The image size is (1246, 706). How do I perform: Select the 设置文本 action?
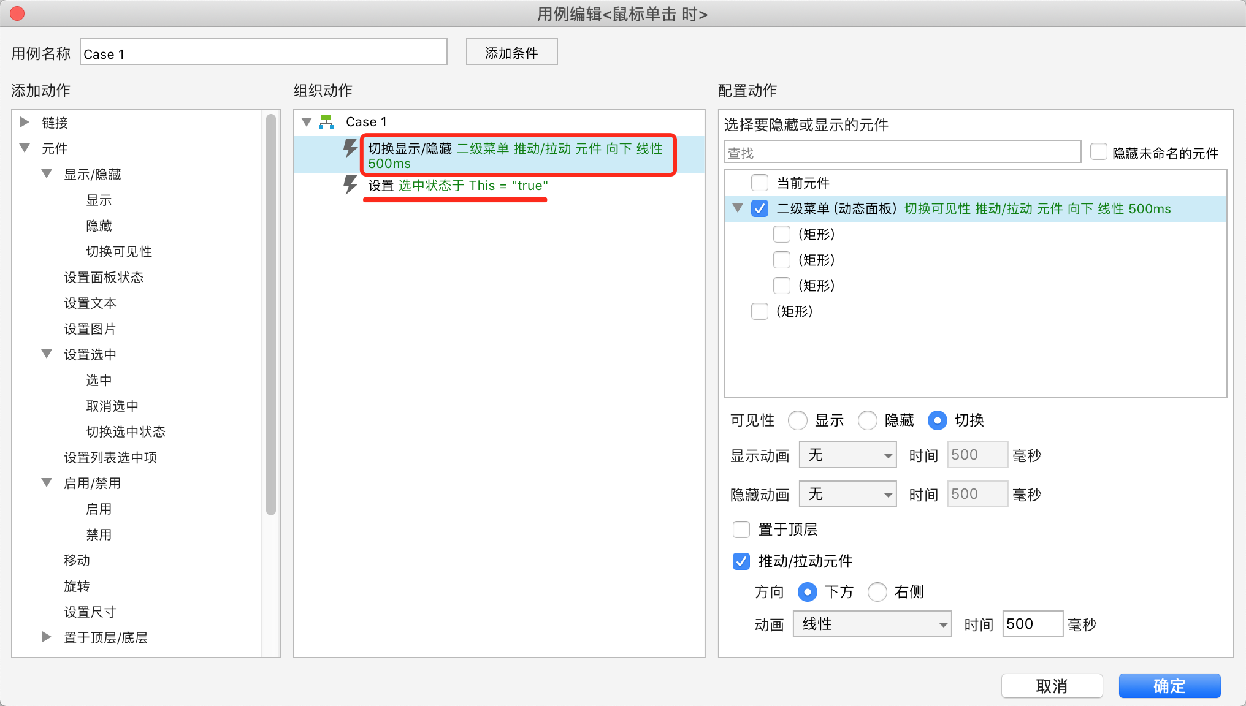[x=90, y=303]
